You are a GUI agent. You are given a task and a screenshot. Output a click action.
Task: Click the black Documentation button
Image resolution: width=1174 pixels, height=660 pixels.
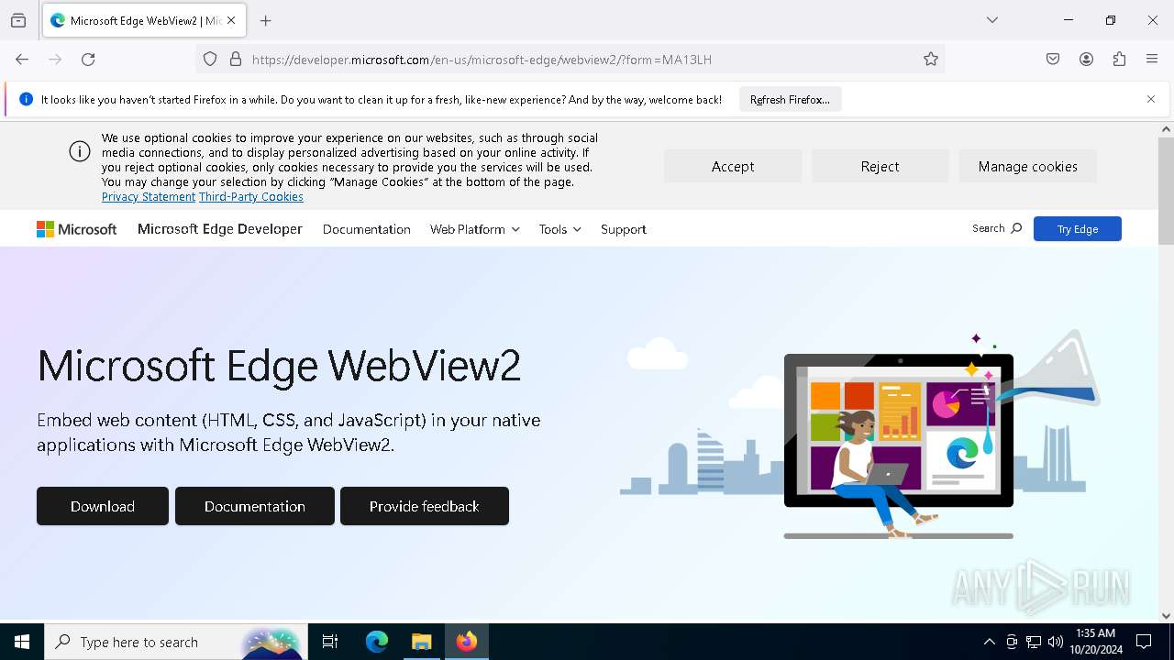255,506
